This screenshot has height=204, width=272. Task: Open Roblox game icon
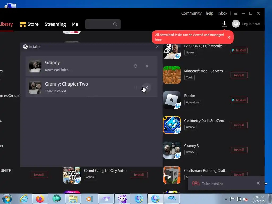pyautogui.click(x=172, y=100)
